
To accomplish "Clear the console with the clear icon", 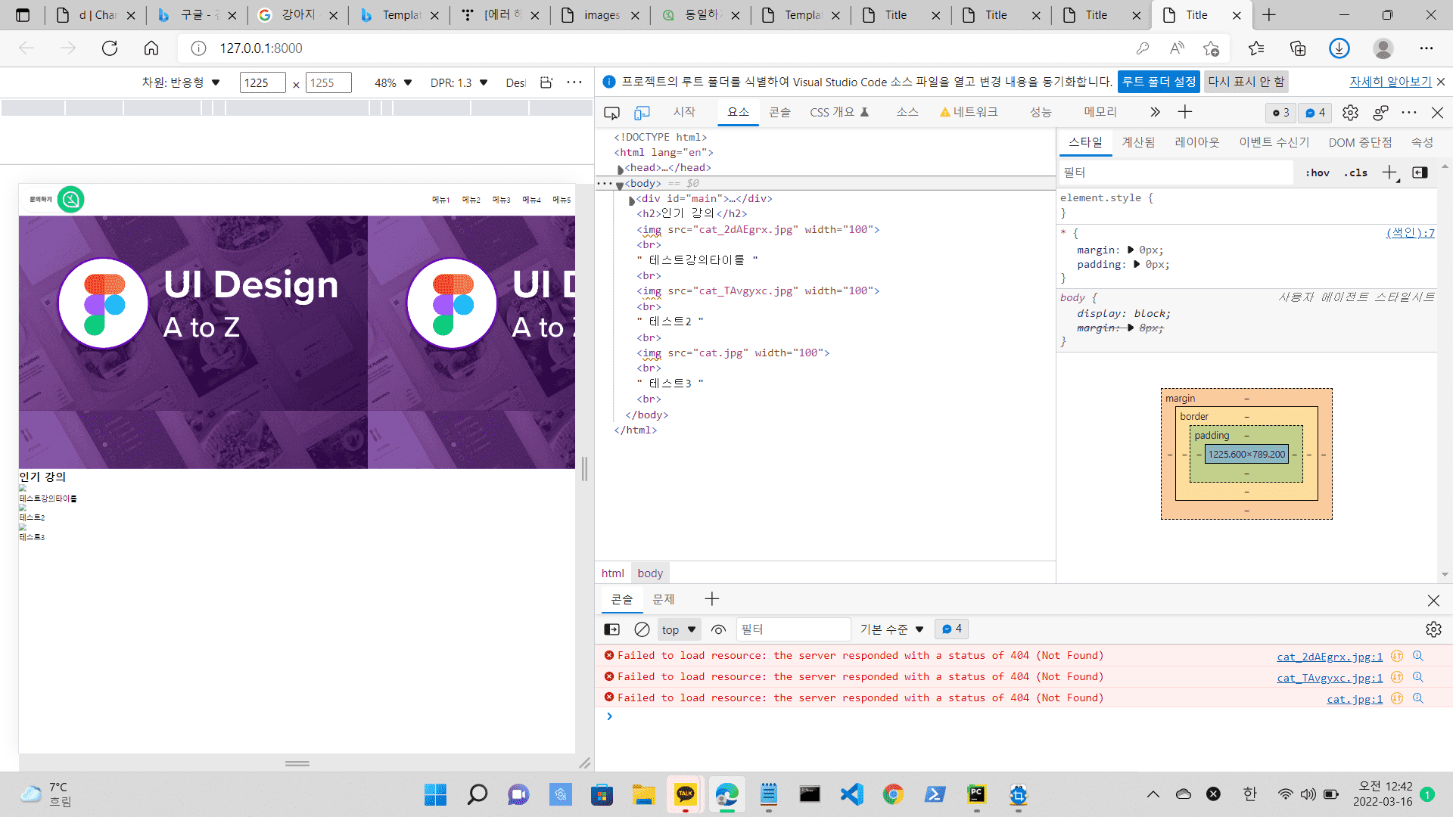I will tap(642, 629).
